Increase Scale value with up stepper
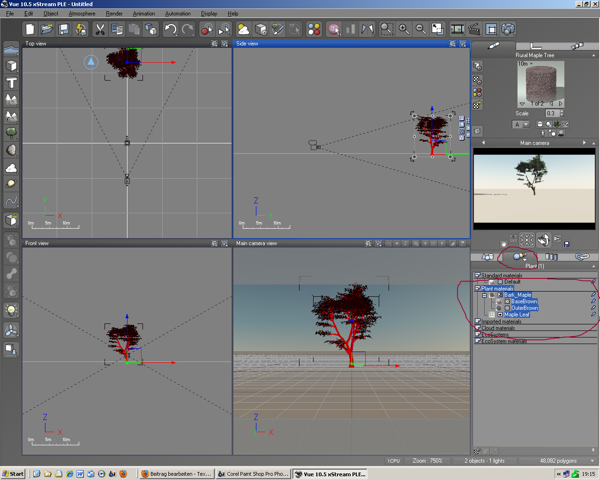The height and width of the screenshot is (480, 600). point(562,111)
